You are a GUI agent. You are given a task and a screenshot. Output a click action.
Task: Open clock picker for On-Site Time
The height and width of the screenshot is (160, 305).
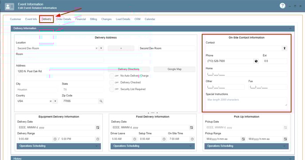coord(192,139)
